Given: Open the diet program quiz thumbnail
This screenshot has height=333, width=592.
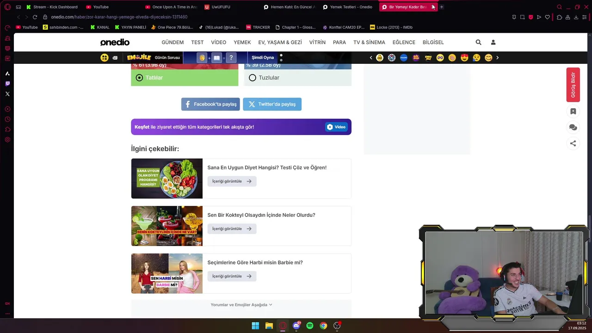Looking at the screenshot, I should 167,179.
